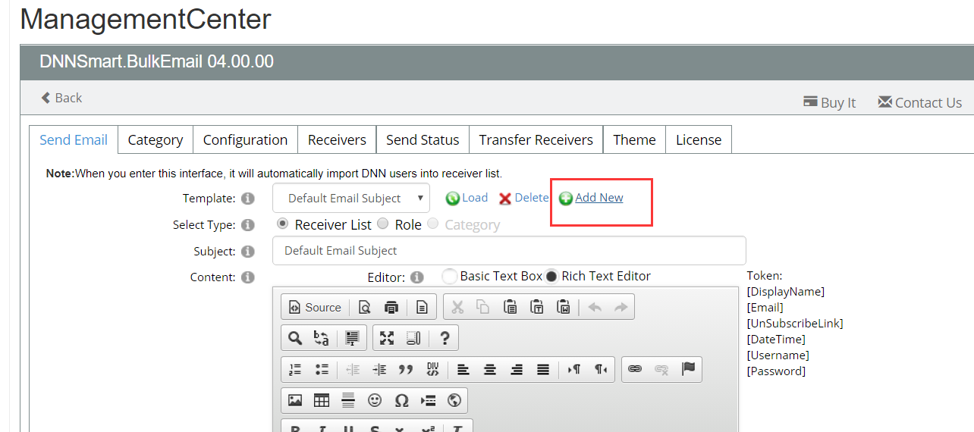Click the Print icon in editor toolbar

click(391, 307)
